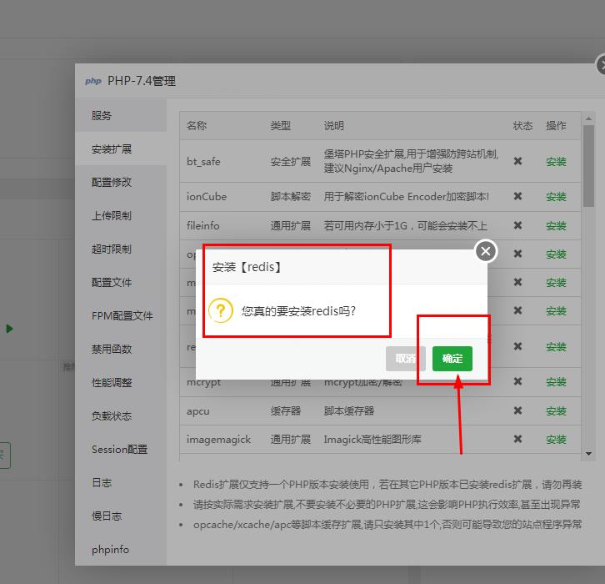Click the green 确定 confirm button
The image size is (605, 584).
(x=452, y=359)
